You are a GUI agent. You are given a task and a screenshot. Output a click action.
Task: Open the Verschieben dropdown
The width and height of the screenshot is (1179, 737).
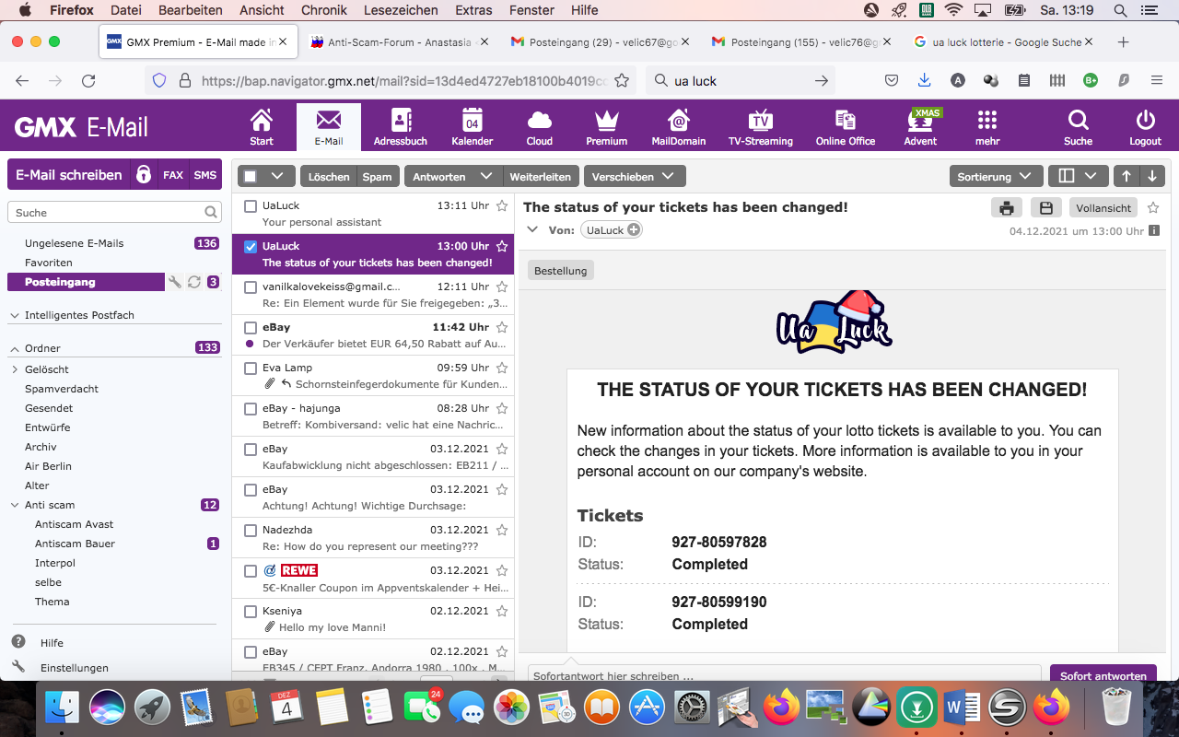635,176
